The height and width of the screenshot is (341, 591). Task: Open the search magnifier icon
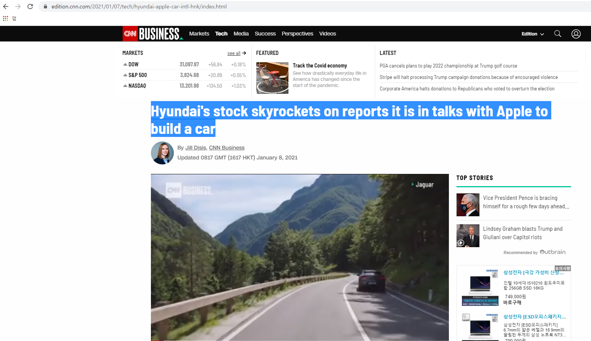tap(558, 34)
